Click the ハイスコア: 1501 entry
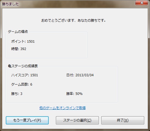The image size is (150, 131). click(24, 75)
